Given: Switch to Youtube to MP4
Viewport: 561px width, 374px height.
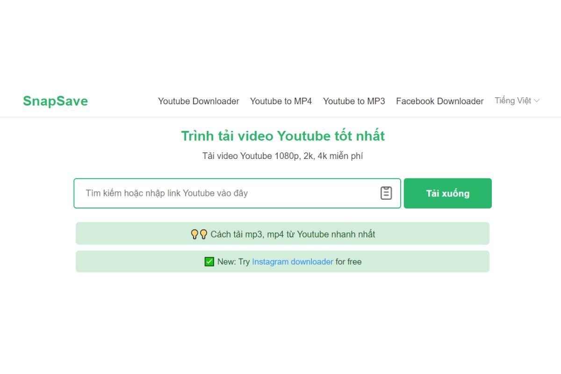Looking at the screenshot, I should pos(280,101).
